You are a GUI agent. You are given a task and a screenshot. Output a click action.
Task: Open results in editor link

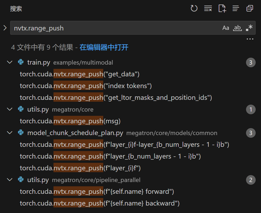click(104, 48)
